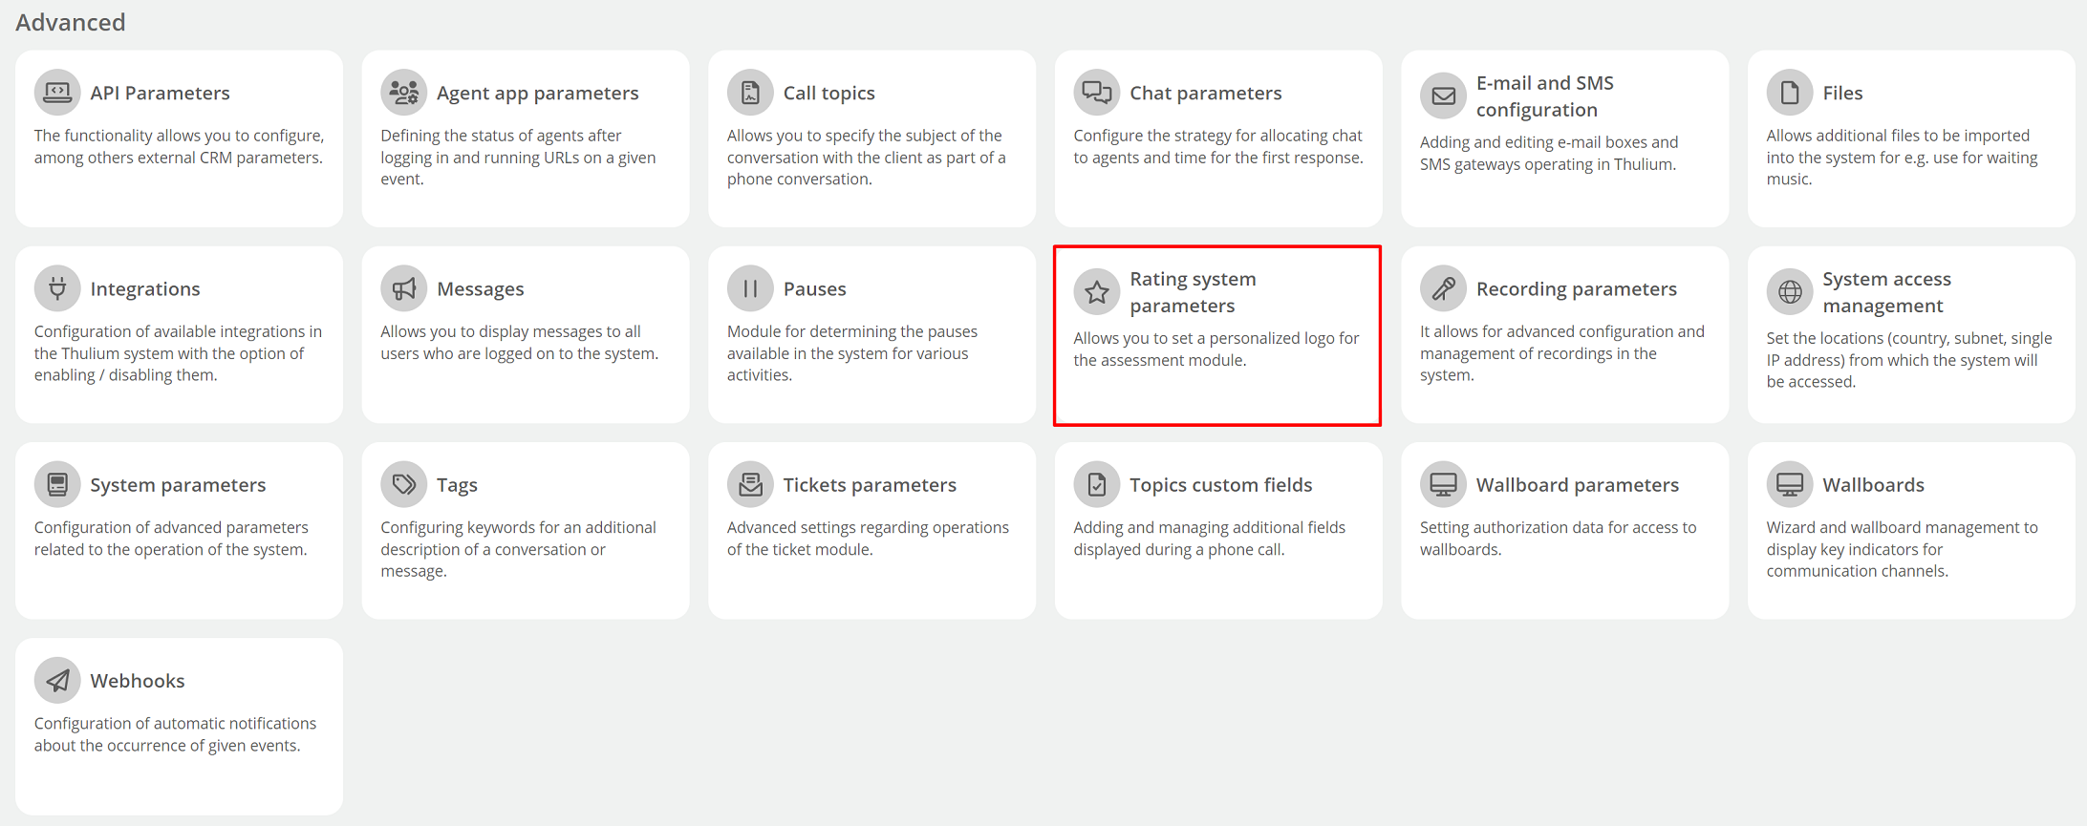
Task: Click the 'Advanced' section heading
Action: [70, 22]
